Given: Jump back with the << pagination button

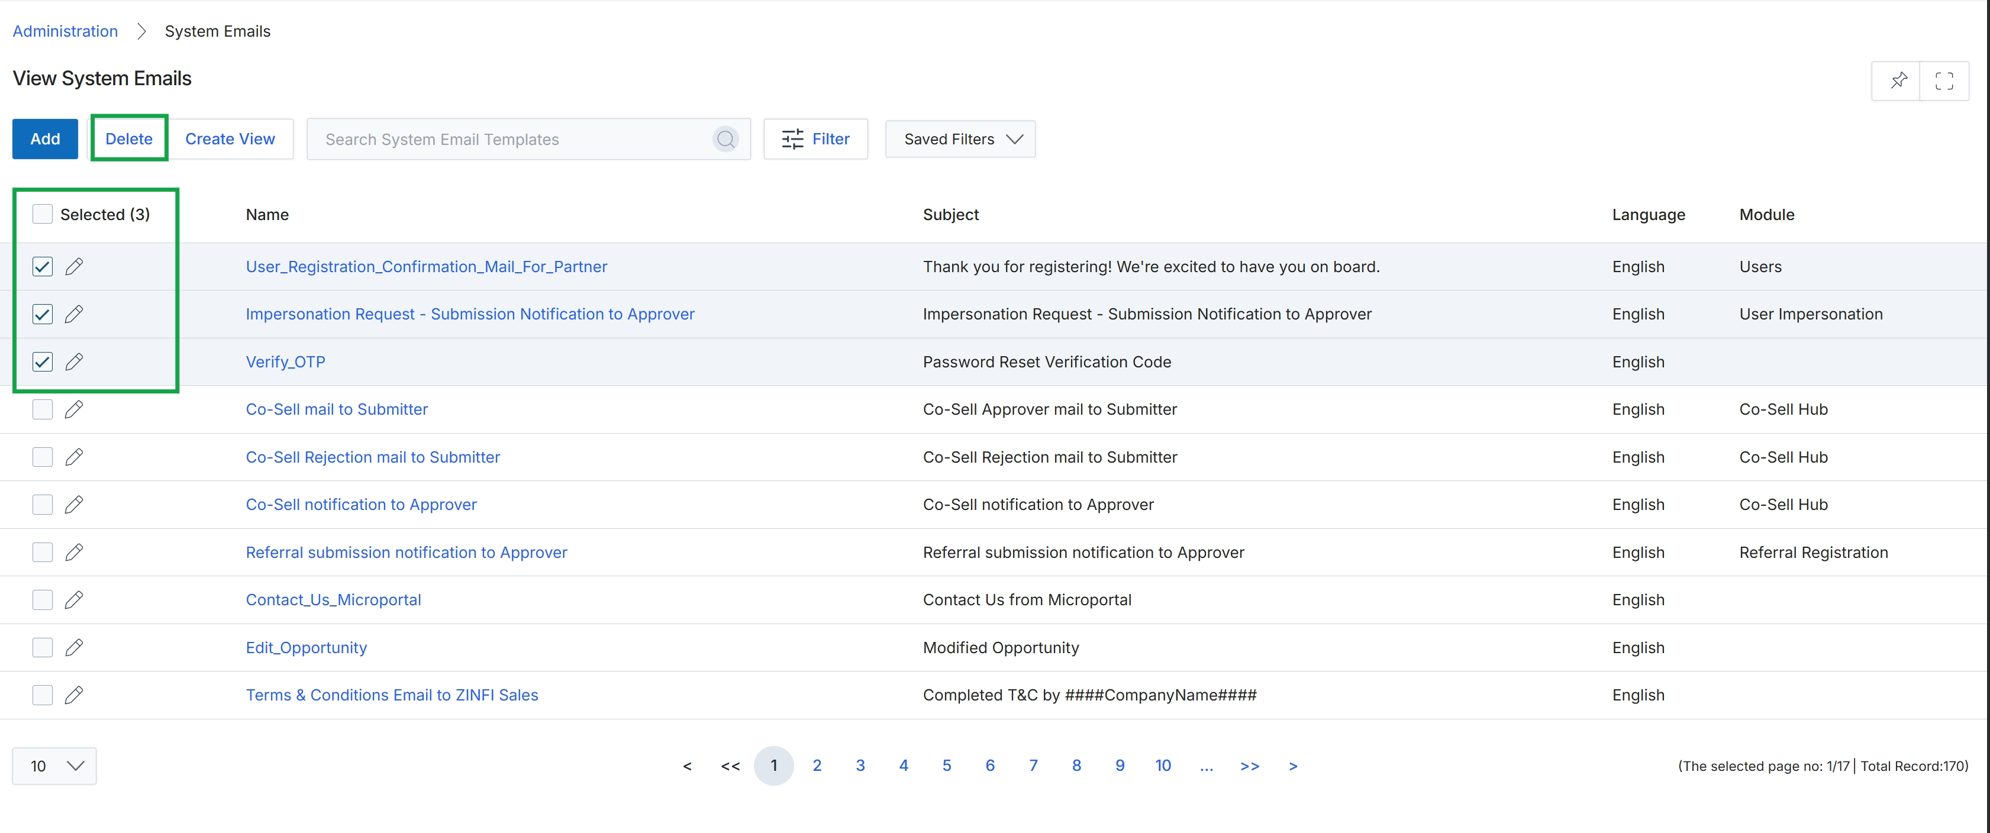Looking at the screenshot, I should (x=730, y=766).
